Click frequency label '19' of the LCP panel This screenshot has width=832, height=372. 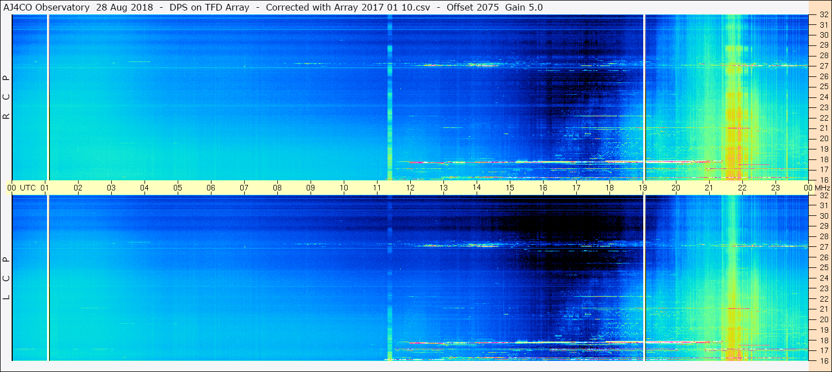824,329
